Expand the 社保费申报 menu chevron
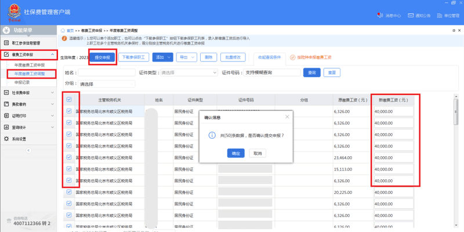 tap(52, 93)
